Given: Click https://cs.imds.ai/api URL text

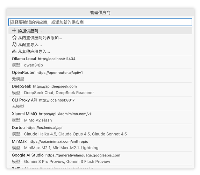Looking at the screenshot, I should [44, 128].
